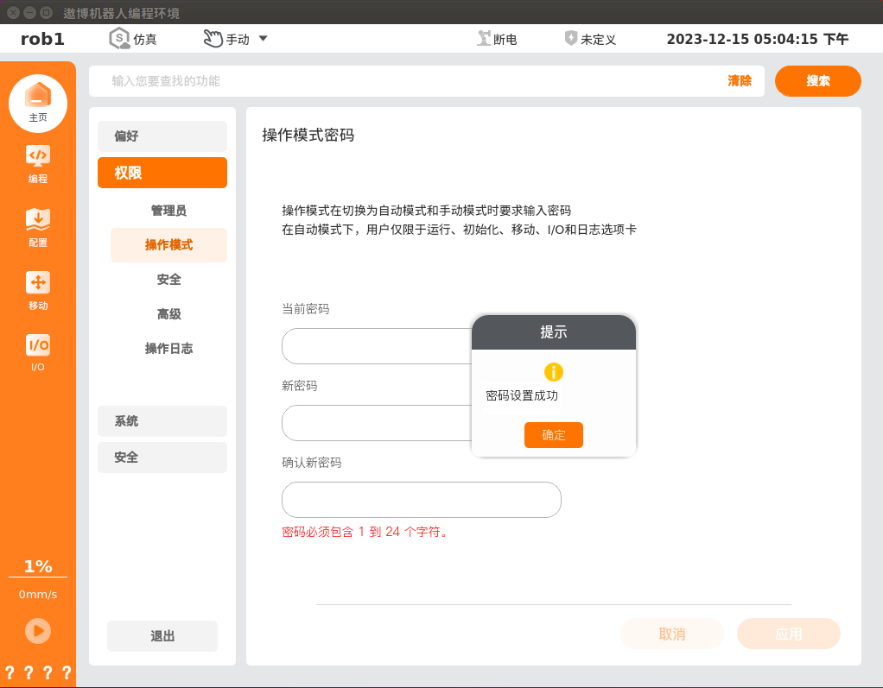Click 确定 in the 提示 dialog
The image size is (883, 688).
pyautogui.click(x=554, y=435)
